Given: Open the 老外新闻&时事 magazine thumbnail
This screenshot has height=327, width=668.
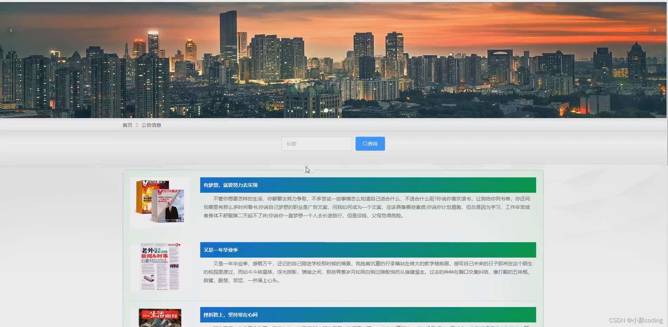Looking at the screenshot, I should [160, 267].
